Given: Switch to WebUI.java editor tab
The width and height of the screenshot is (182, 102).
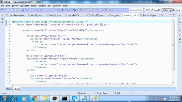Looking at the screenshot, I should point(35,15).
